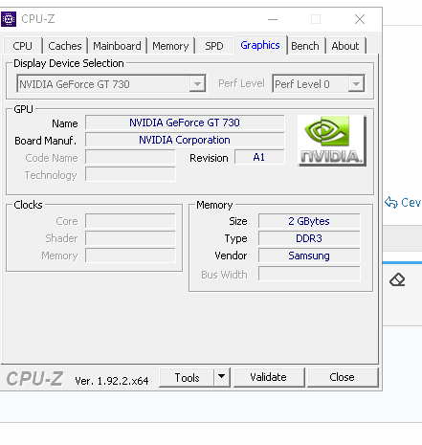The height and width of the screenshot is (445, 422).
Task: Open the Mainboard tab
Action: coord(117,46)
